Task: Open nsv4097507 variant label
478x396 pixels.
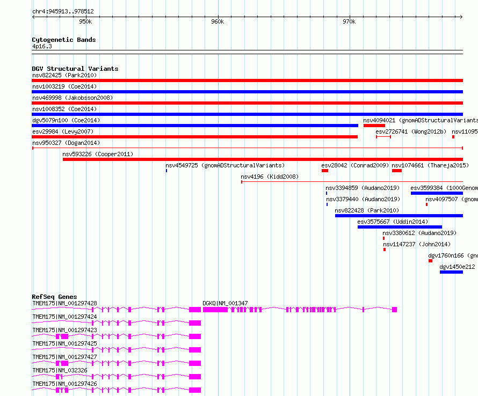Action: pyautogui.click(x=452, y=199)
